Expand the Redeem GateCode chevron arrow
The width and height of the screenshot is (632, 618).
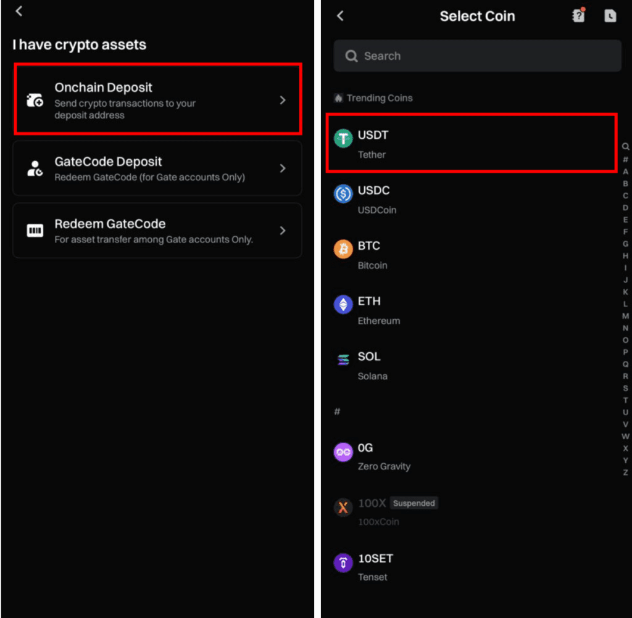[x=283, y=231]
